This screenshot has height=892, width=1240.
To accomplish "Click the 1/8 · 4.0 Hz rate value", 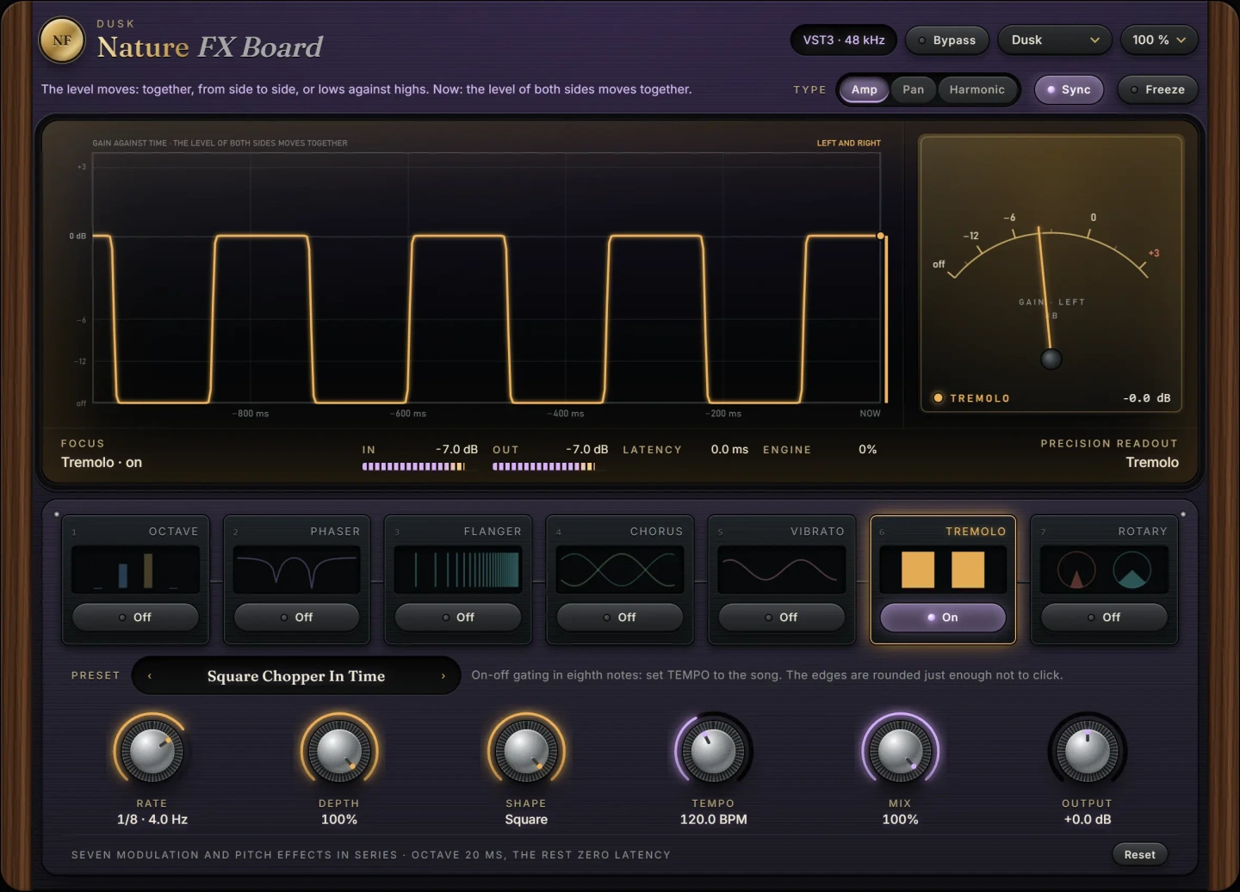I will [x=152, y=820].
